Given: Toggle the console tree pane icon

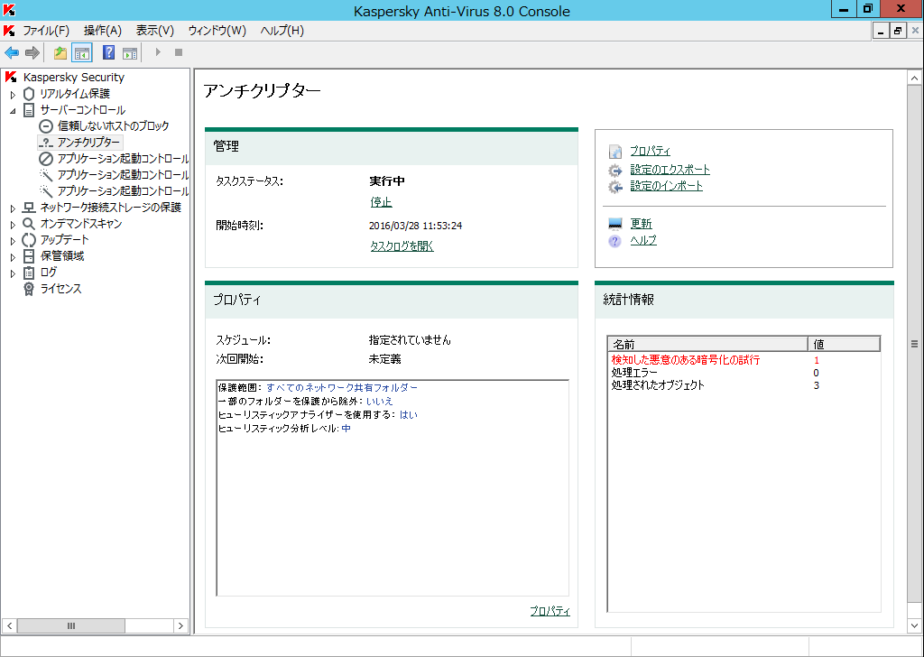Looking at the screenshot, I should [x=82, y=53].
